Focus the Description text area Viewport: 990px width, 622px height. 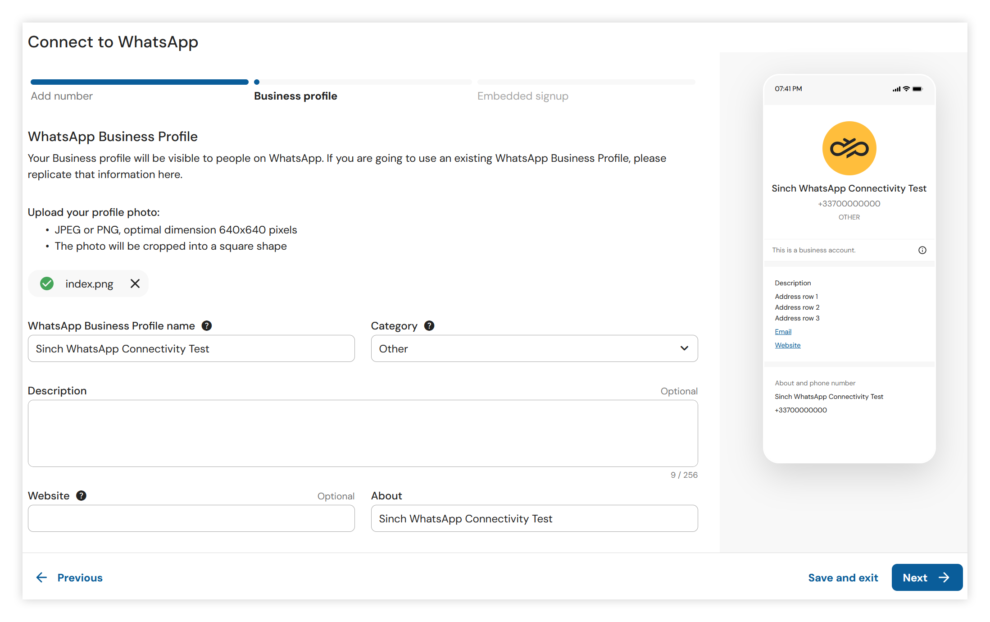(363, 433)
